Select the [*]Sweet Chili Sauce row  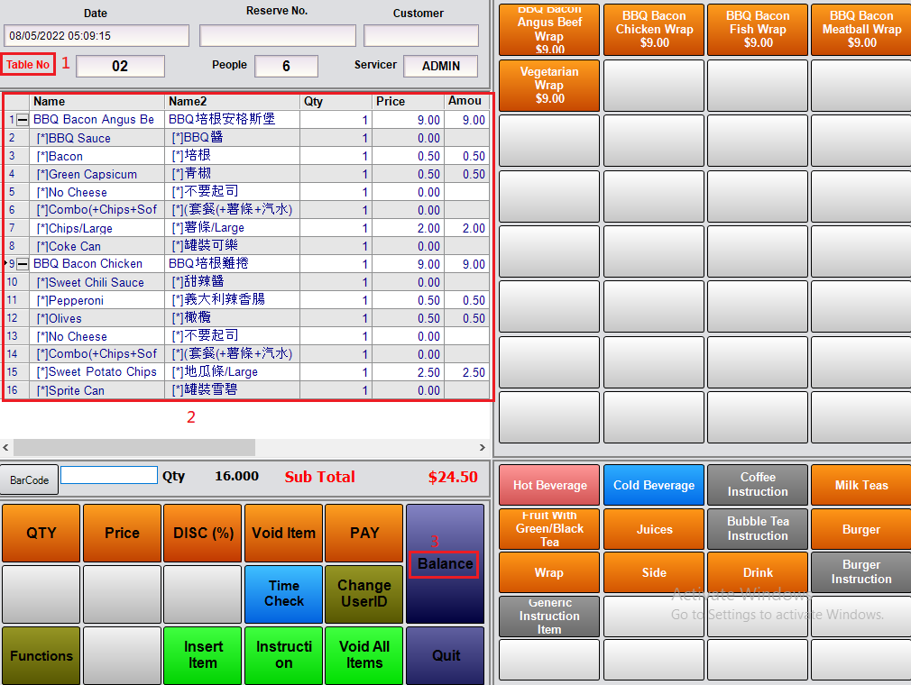(x=247, y=282)
